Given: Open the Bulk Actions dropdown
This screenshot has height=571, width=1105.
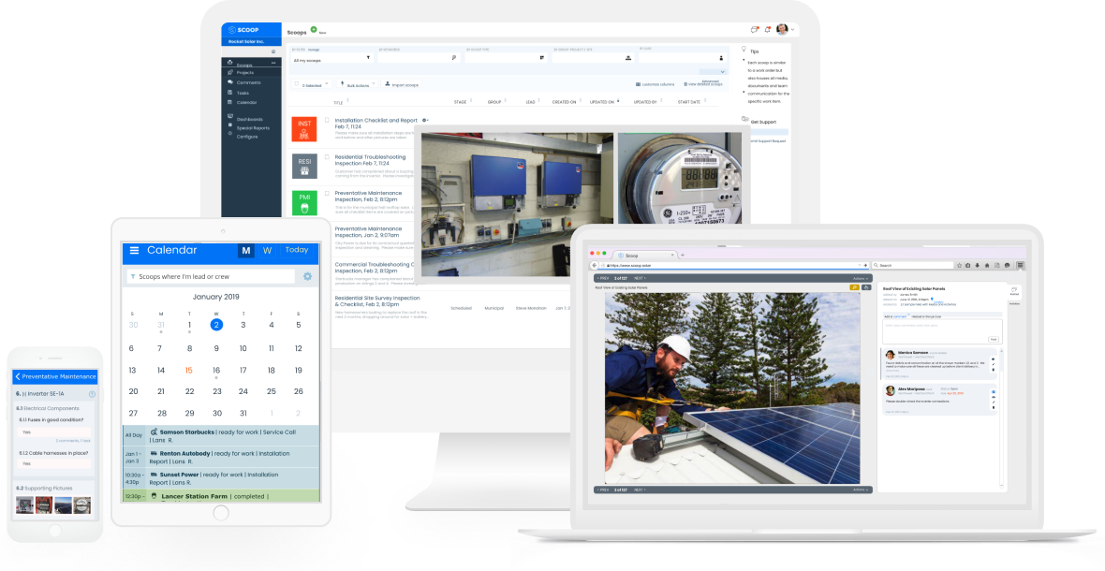Looking at the screenshot, I should [358, 84].
